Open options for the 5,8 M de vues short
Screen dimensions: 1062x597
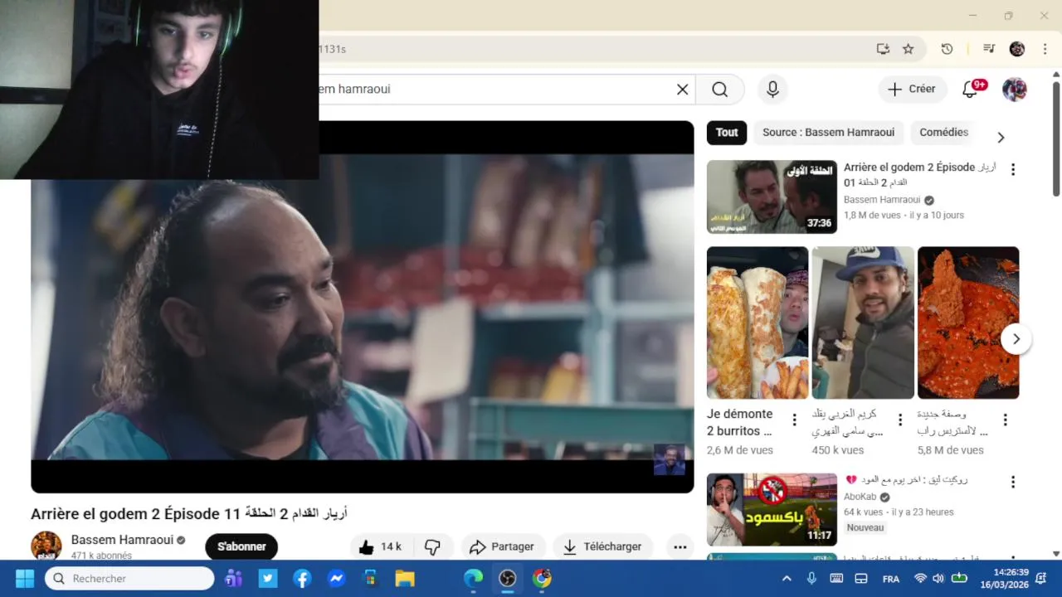[1005, 420]
